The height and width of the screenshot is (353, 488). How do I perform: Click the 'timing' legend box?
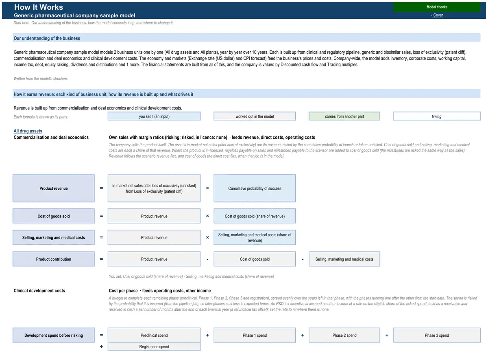(437, 116)
